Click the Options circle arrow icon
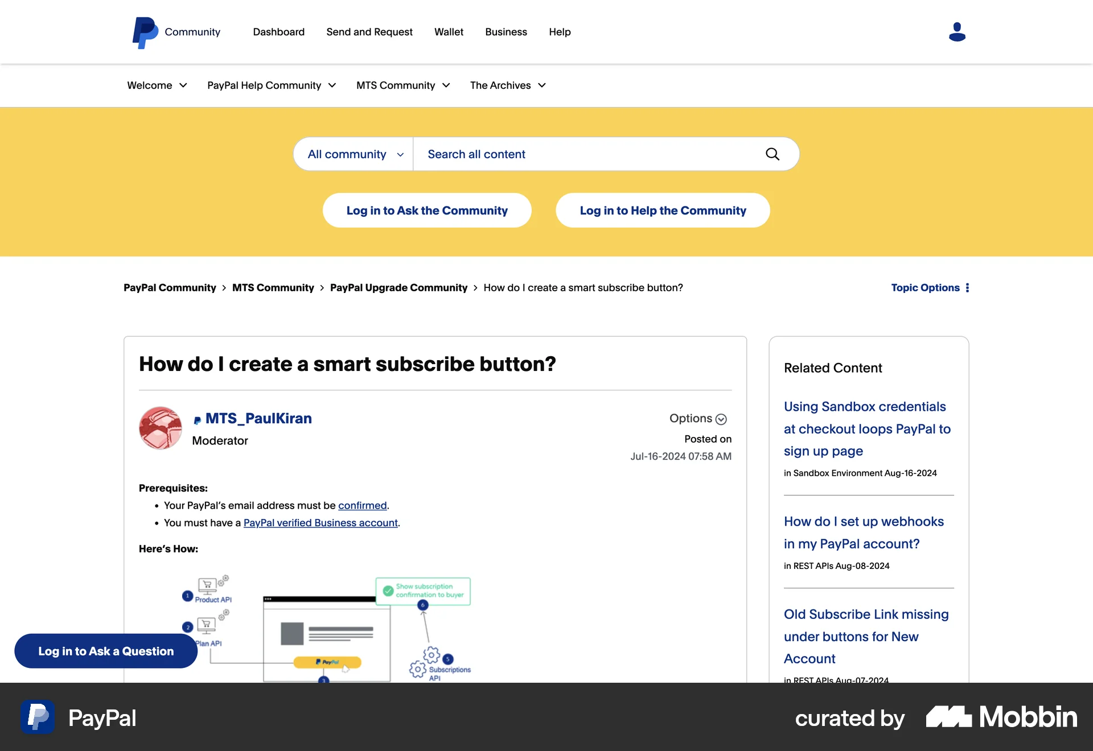 (x=721, y=419)
